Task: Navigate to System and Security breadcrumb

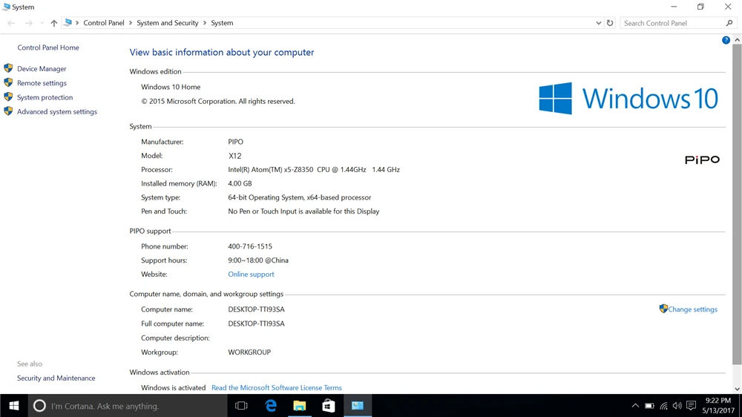Action: click(168, 23)
